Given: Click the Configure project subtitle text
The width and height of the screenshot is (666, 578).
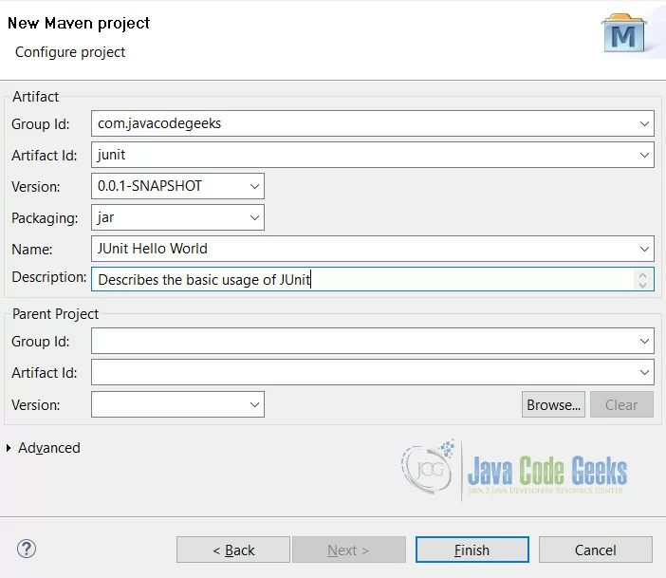Looking at the screenshot, I should (x=70, y=52).
